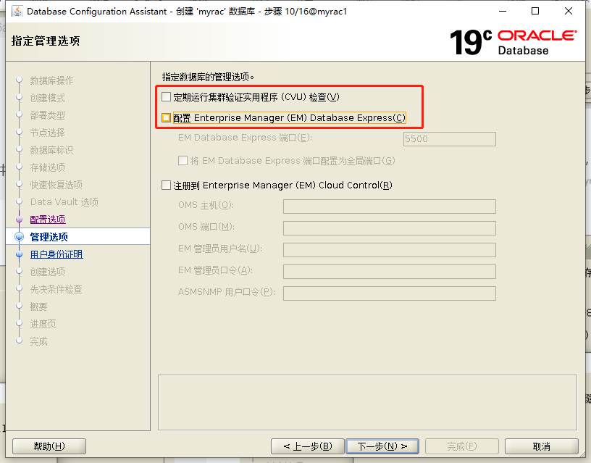591x463 pixels.
Task: Click the ASMSNMP 用户口令 input field
Action: pyautogui.click(x=390, y=293)
